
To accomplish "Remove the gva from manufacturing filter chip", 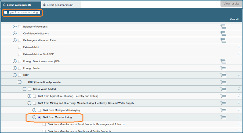I will pos(8,13).
